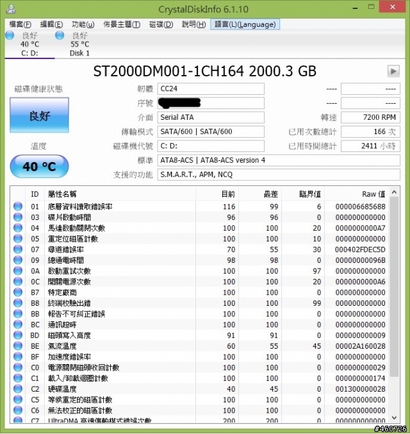Click the supported features field S.M.A.R.T., APM, NCQ
This screenshot has width=410, height=434.
point(279,174)
